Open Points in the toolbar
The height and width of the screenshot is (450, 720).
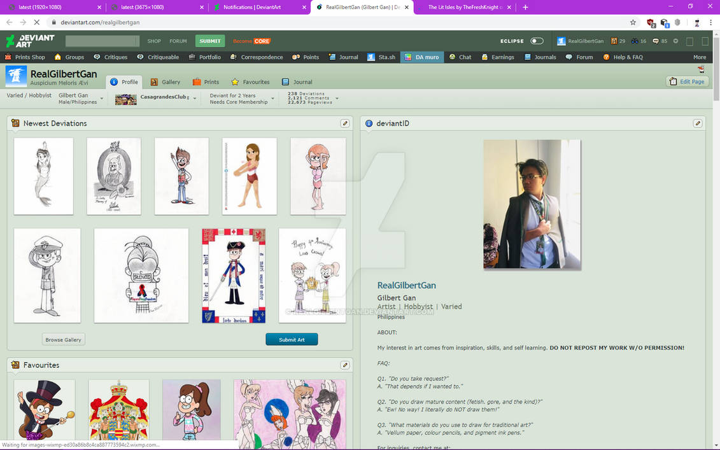[x=306, y=57]
